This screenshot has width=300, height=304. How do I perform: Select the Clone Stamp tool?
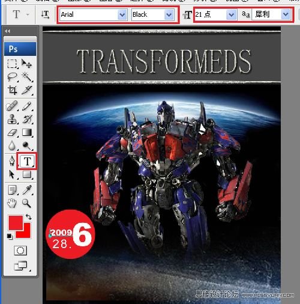pyautogui.click(x=12, y=120)
